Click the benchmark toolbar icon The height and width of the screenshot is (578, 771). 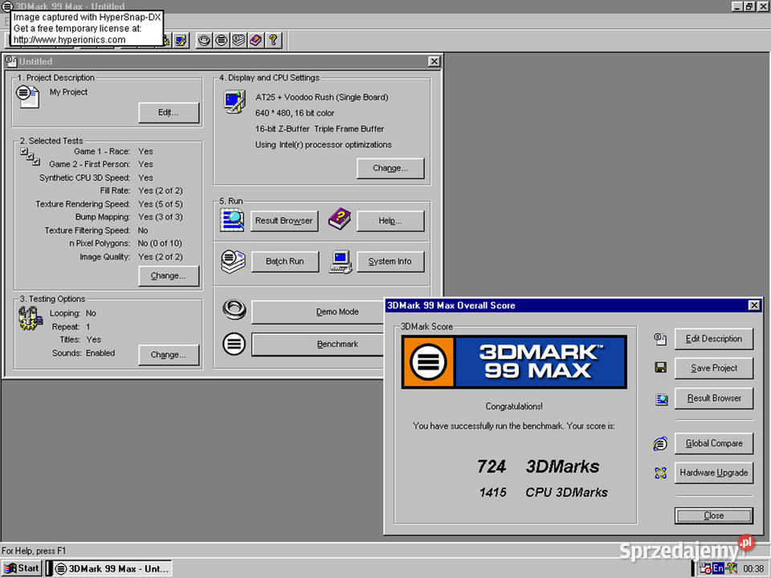pos(222,40)
